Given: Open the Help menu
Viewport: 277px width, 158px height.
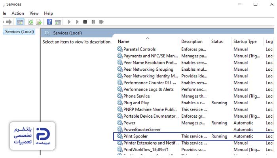Looking at the screenshot, I should (x=48, y=13).
